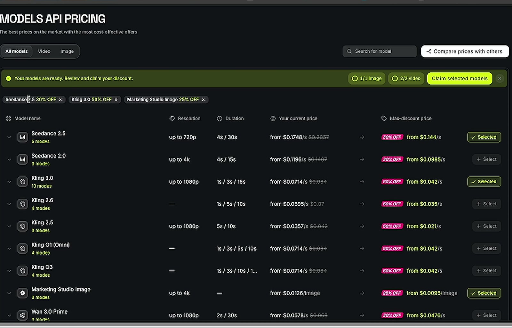This screenshot has height=328, width=512.
Task: Deselect the Seedance 2.5 Selected toggle
Action: pos(484,137)
